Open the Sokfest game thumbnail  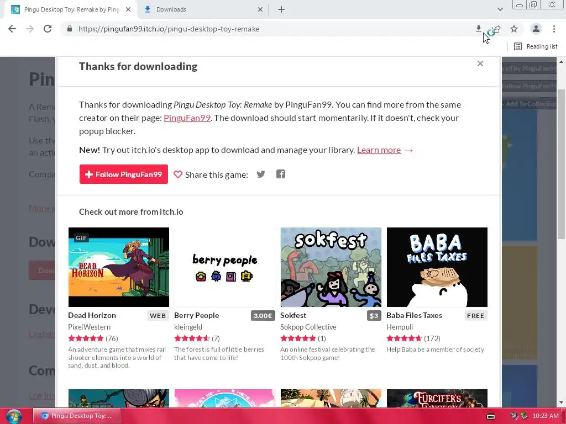click(331, 267)
